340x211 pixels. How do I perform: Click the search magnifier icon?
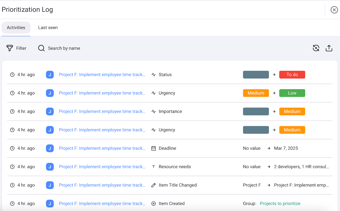point(41,48)
